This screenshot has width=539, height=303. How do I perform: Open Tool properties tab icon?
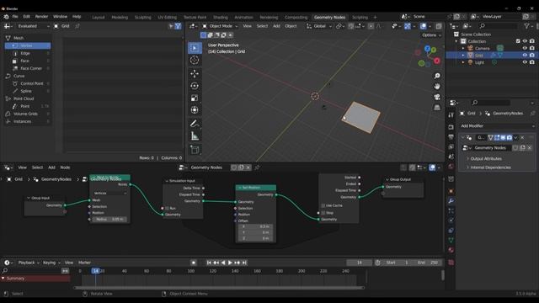pos(451,115)
